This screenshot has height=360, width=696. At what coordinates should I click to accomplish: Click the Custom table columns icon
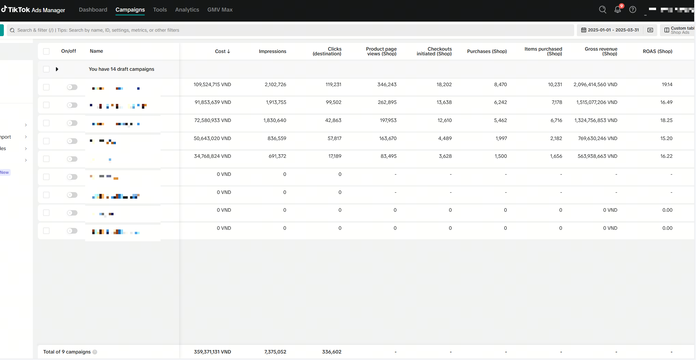click(667, 30)
